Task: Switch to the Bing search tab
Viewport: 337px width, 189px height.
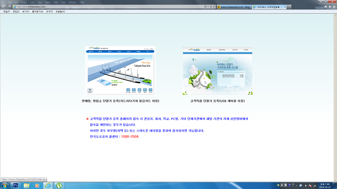Action: click(x=234, y=7)
